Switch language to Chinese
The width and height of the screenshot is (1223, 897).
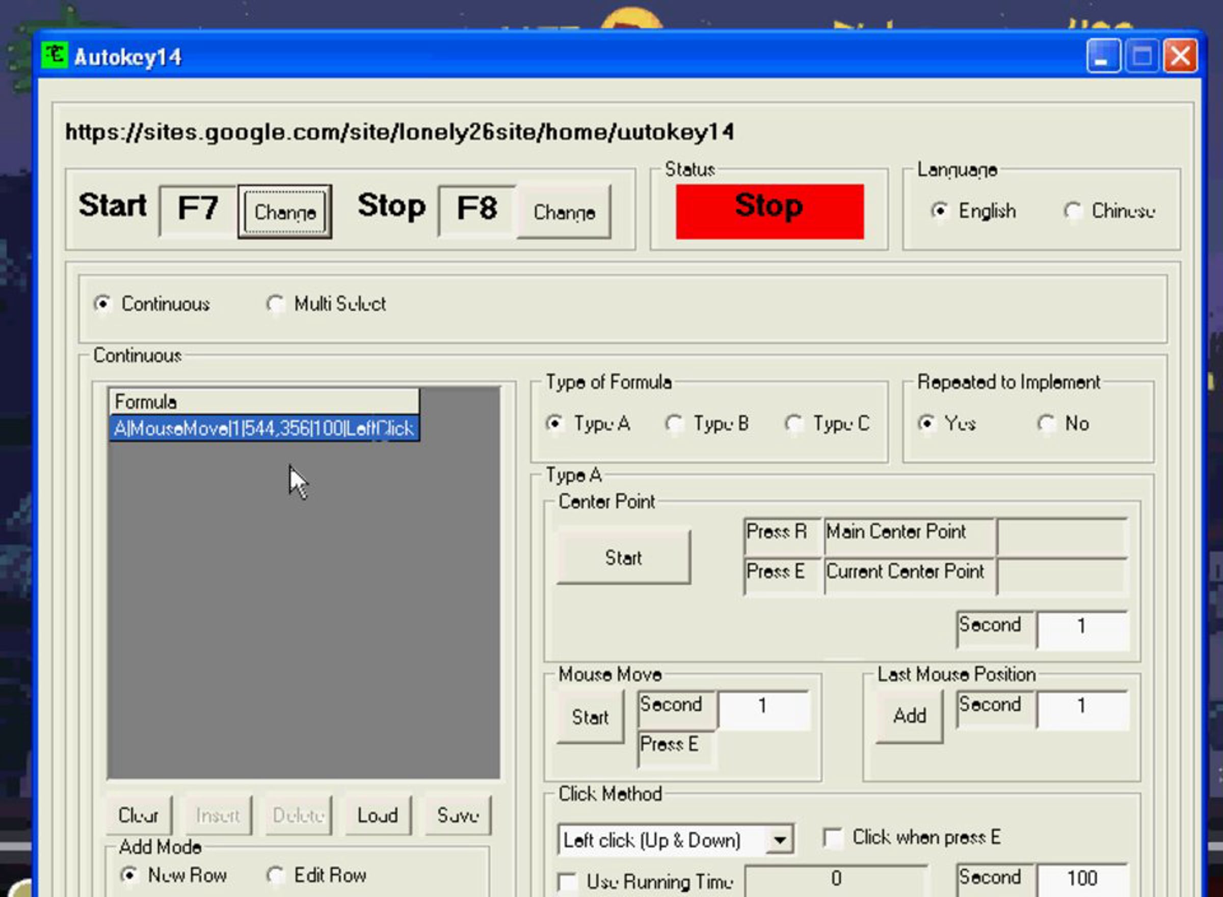pyautogui.click(x=1073, y=210)
